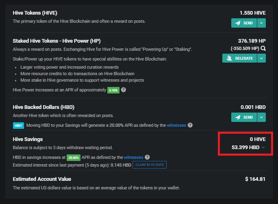Select the 53.399 HBD savings amount
The image size is (278, 204).
245,148
